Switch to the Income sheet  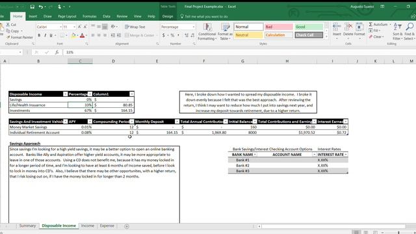coord(88,226)
